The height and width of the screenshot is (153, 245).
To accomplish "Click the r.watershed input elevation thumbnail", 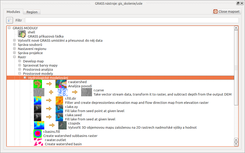I will 38,84.
